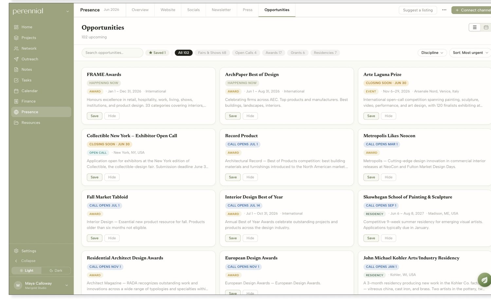The image size is (491, 302).
Task: Expand the perennial workspace chevron
Action: pos(68,11)
